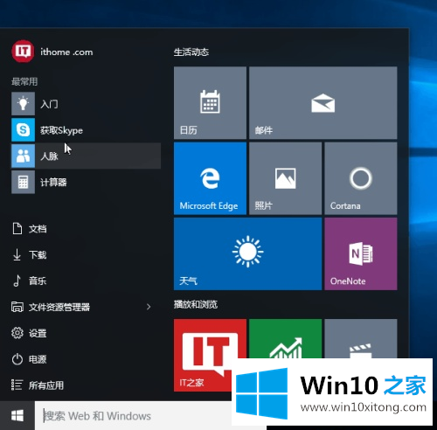Screen dimensions: 437x430
Task: Open the Movies clapperboard tile
Action: (x=361, y=339)
